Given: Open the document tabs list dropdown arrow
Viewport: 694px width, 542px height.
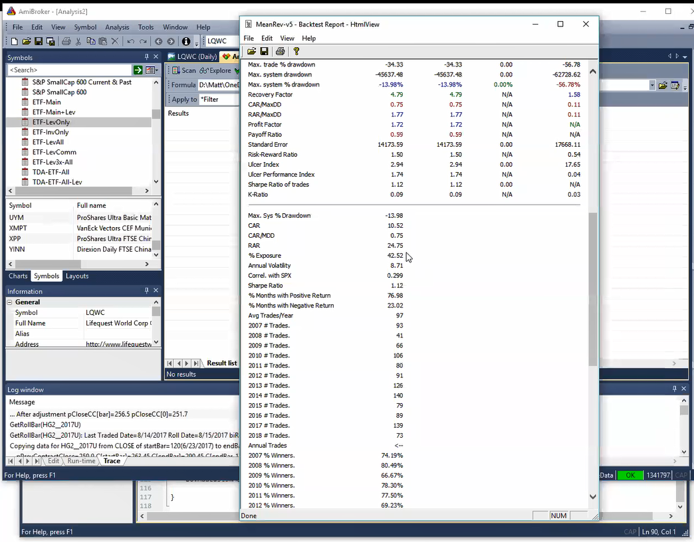Looking at the screenshot, I should coord(685,56).
